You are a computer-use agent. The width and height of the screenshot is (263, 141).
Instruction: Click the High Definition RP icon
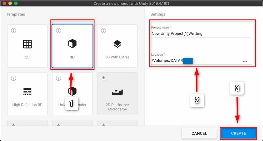pyautogui.click(x=27, y=92)
